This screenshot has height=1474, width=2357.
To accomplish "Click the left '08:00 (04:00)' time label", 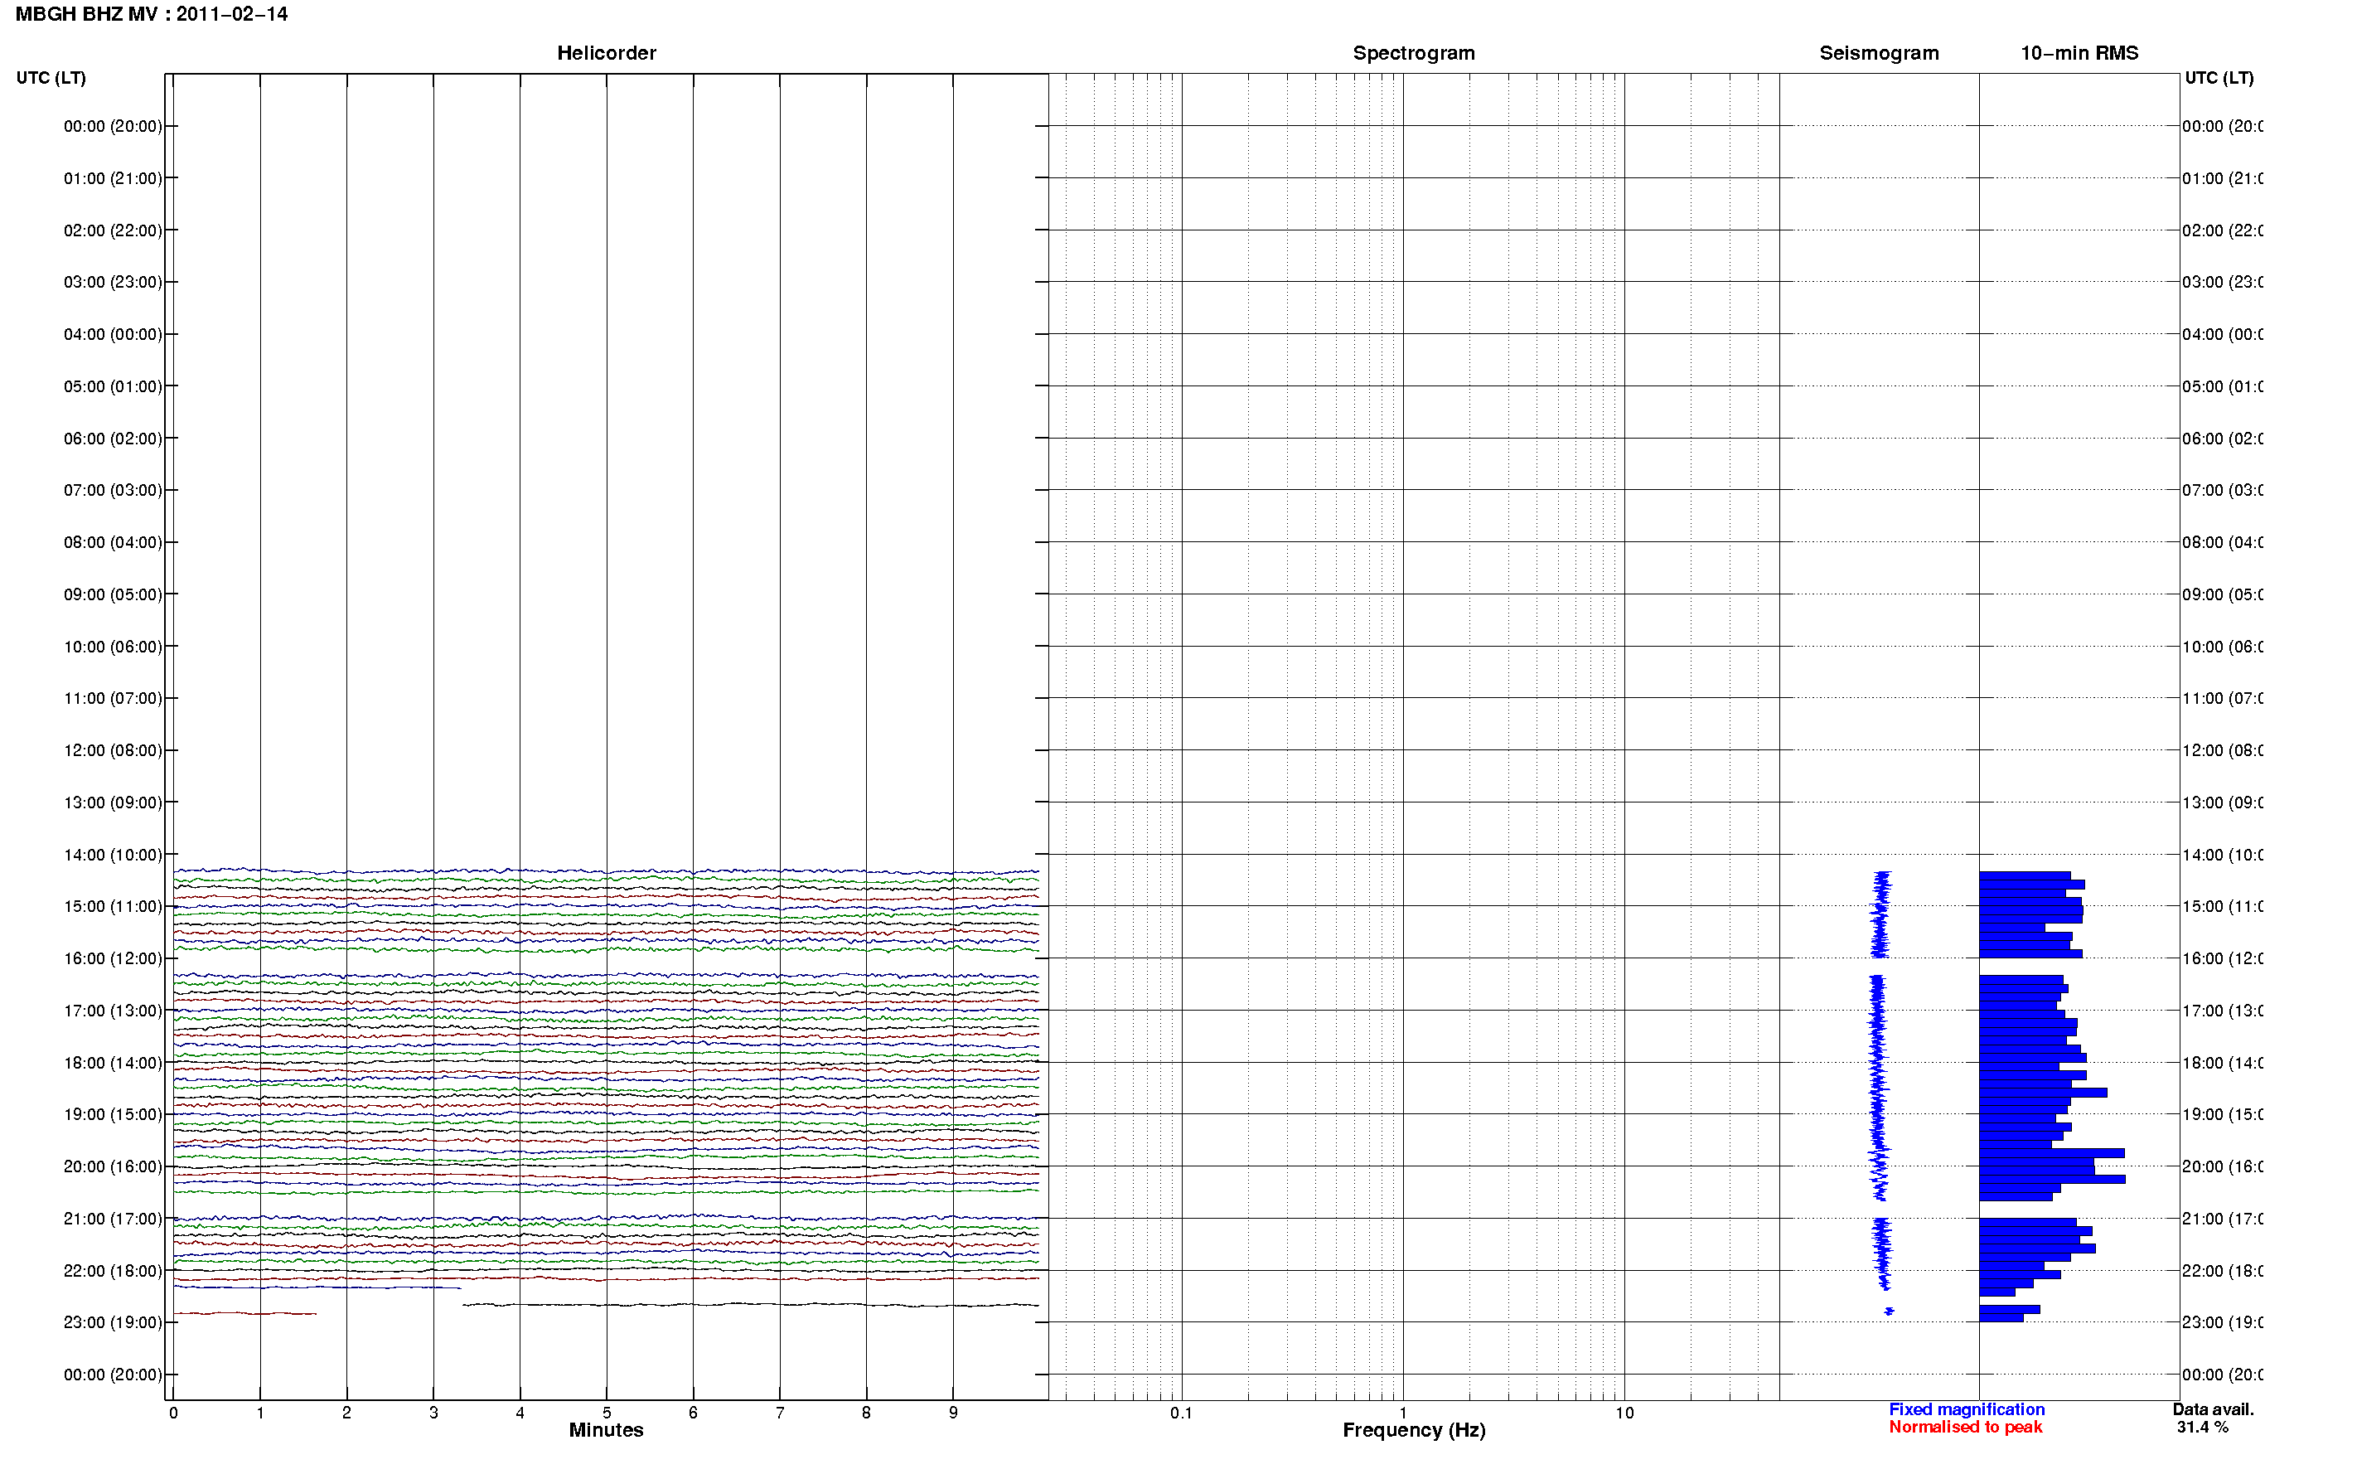I will 113,542.
